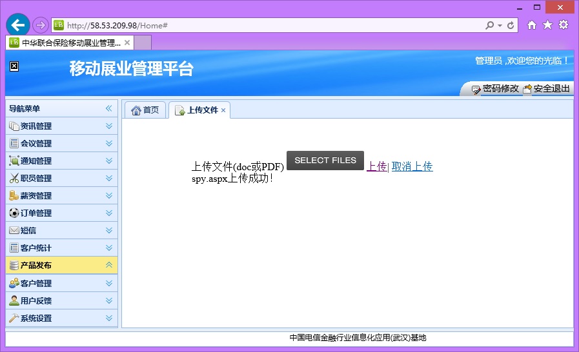Click the 取消上传 link
The width and height of the screenshot is (579, 352).
pyautogui.click(x=412, y=166)
